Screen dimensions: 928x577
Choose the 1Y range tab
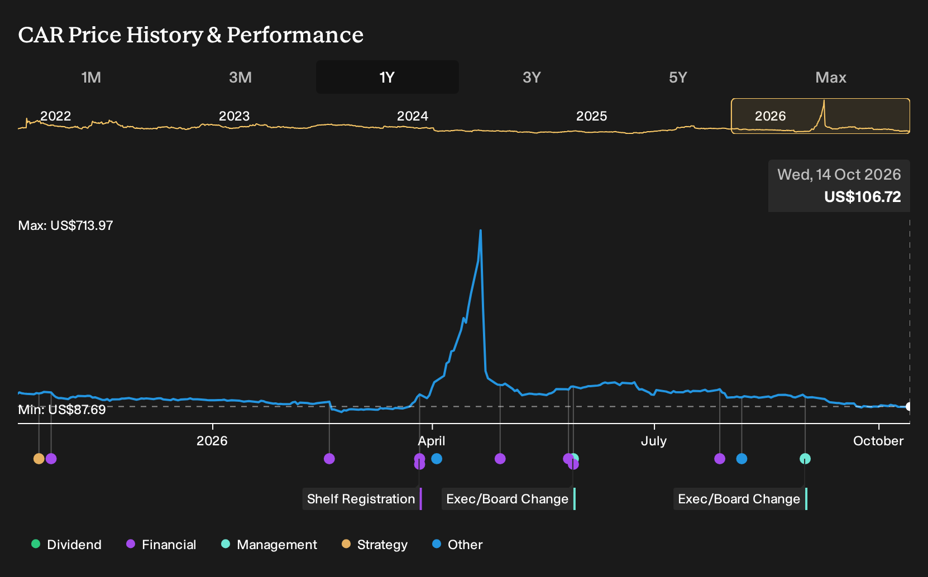click(388, 77)
